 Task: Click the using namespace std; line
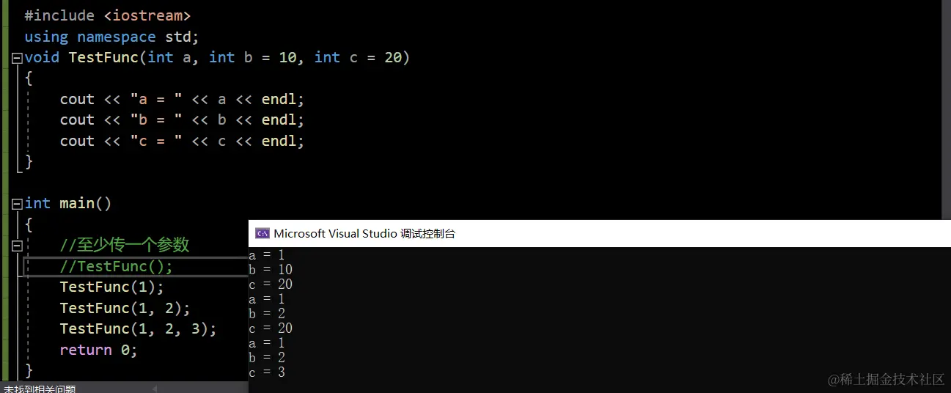[x=111, y=37]
